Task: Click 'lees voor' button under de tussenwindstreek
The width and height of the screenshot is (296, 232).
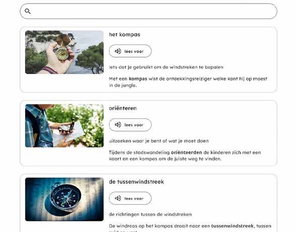Action: pos(130,198)
